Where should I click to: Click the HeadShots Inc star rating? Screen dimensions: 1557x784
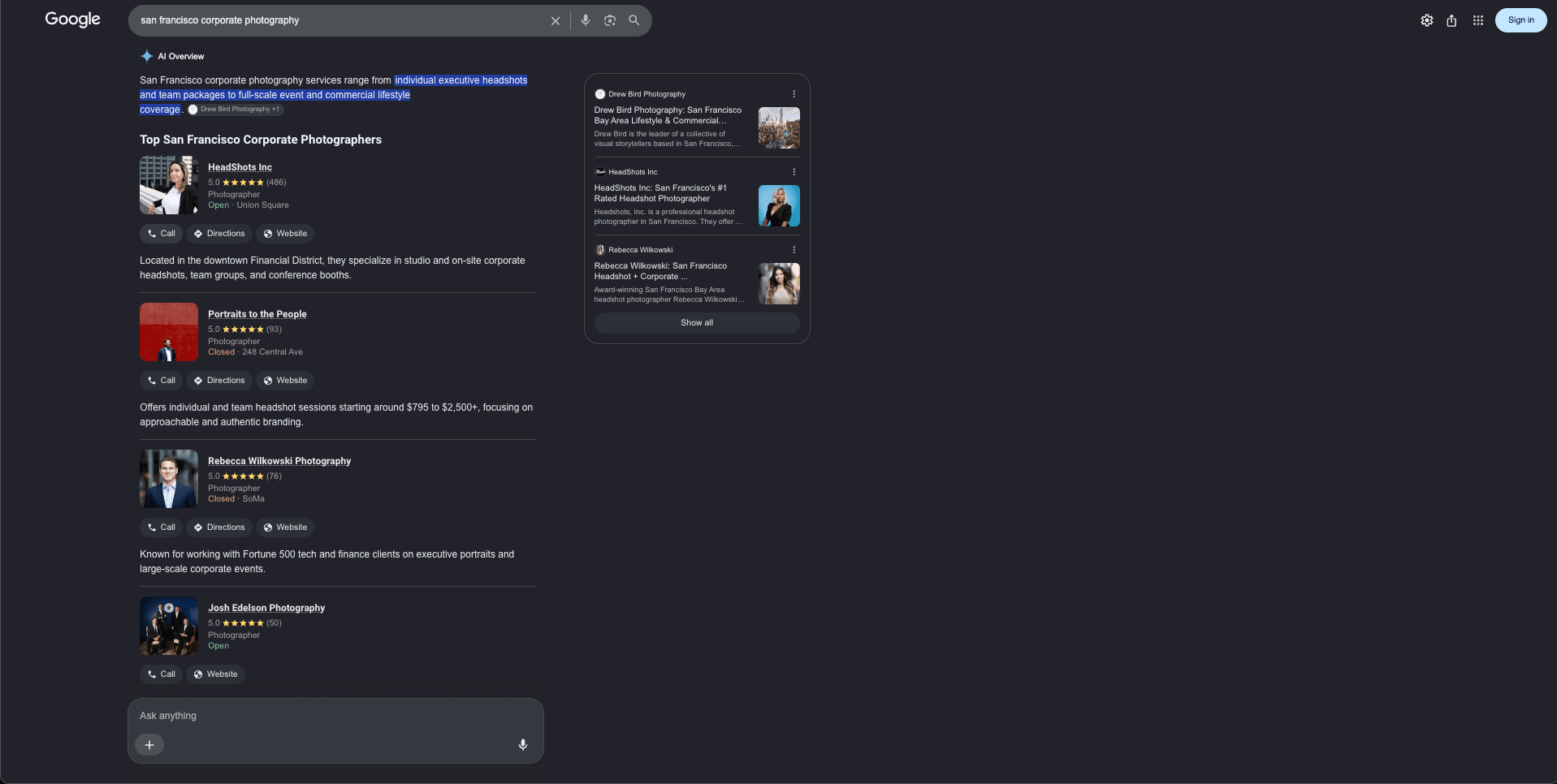(x=243, y=183)
